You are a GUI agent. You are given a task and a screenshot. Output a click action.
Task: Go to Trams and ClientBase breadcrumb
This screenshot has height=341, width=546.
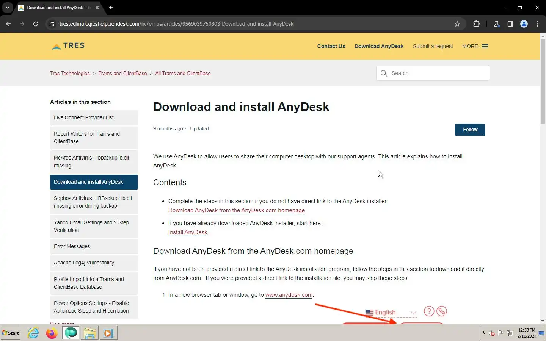pyautogui.click(x=122, y=73)
